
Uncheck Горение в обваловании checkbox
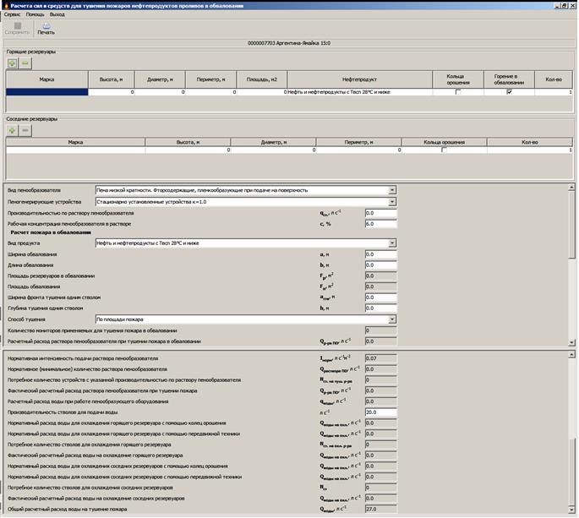509,92
